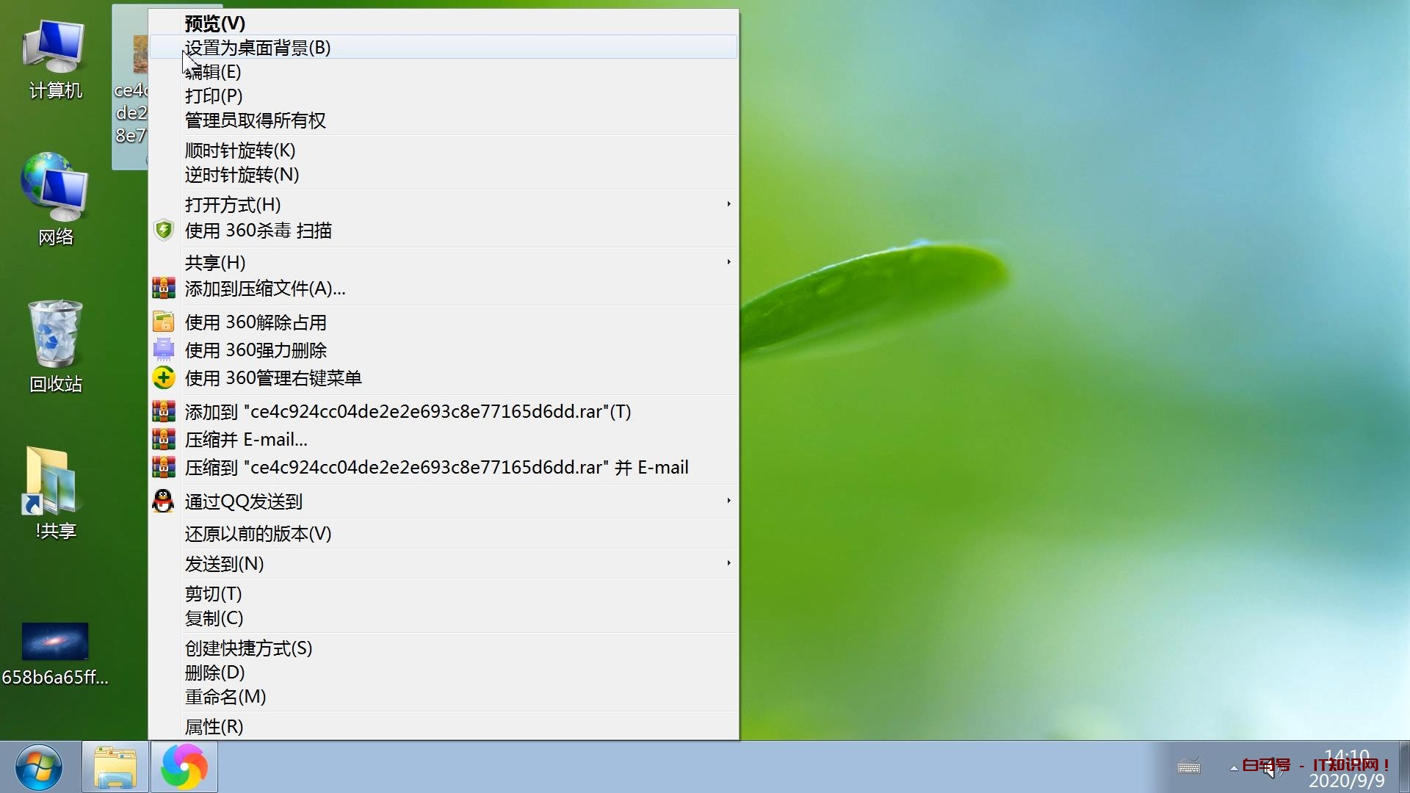Expand the 共享(H) submenu arrow
Image resolution: width=1410 pixels, height=793 pixels.
[x=728, y=262]
